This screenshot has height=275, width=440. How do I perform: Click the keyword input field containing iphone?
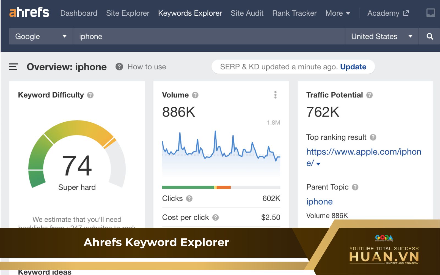click(209, 36)
